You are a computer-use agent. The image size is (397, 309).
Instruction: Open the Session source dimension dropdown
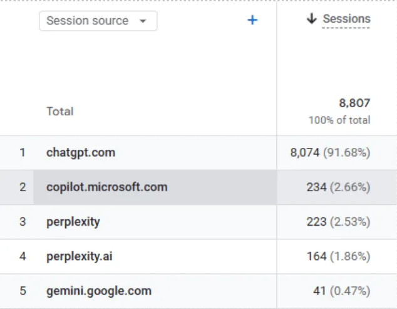(98, 21)
